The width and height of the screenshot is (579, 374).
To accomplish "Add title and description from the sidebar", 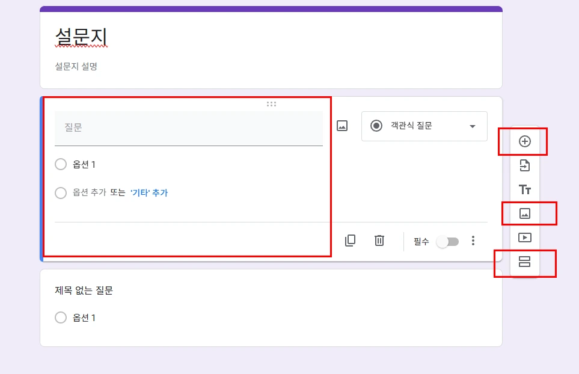I will (x=525, y=189).
